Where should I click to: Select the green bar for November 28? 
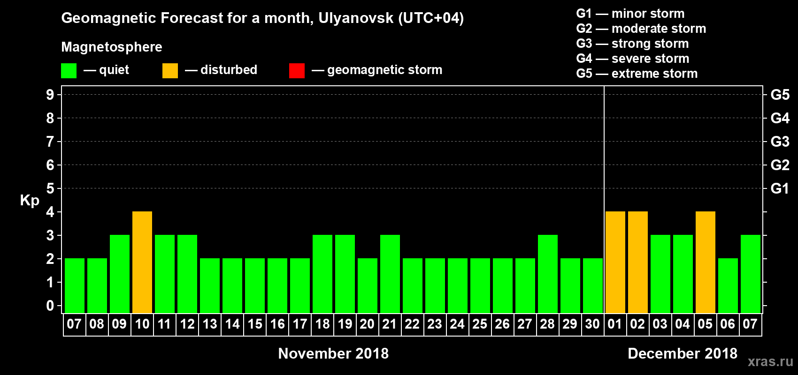(x=548, y=274)
